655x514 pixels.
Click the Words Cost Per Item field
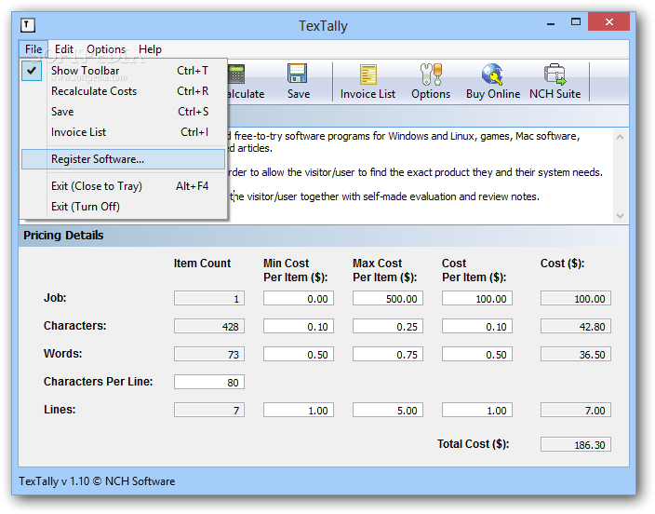[477, 355]
